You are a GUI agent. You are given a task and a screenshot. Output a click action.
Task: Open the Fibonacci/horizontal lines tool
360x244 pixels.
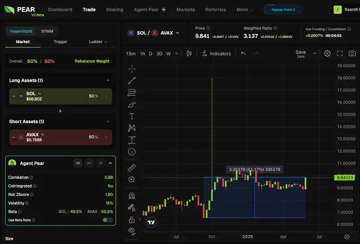click(x=132, y=93)
